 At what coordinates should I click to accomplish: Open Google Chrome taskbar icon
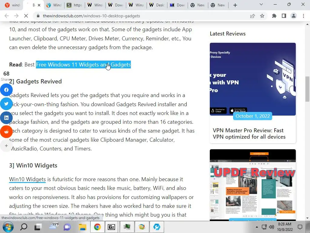[97, 227]
